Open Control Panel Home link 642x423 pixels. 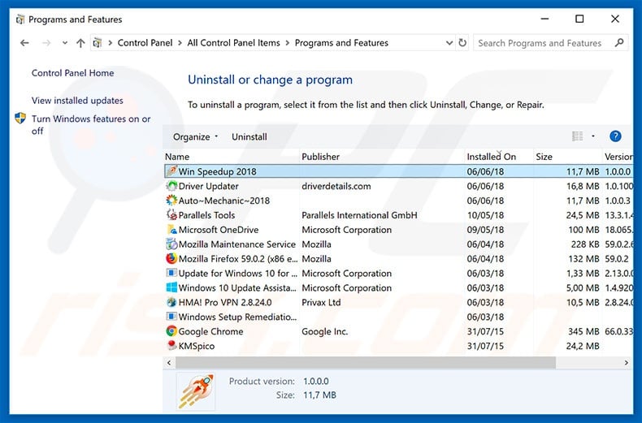73,73
